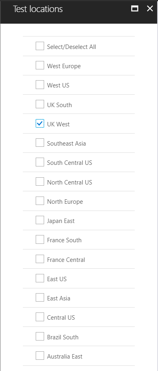Tick the France South checkbox

click(x=40, y=239)
